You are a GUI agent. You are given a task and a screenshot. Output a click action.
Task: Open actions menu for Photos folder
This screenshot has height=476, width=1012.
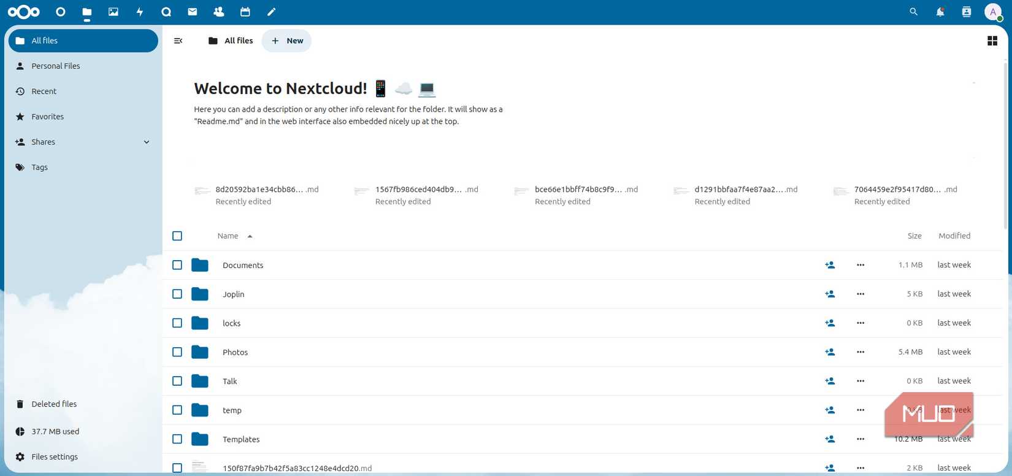pyautogui.click(x=861, y=352)
